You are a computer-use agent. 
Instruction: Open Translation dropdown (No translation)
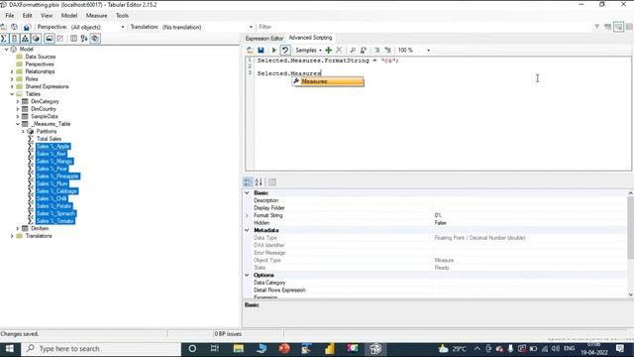(207, 27)
